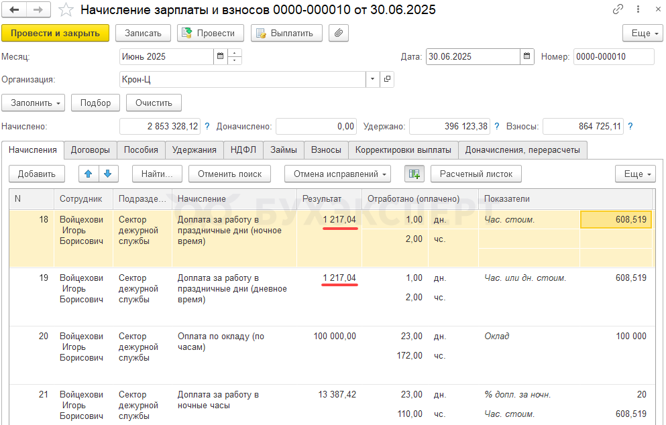Toggle the detailed calculation view table icon
This screenshot has width=666, height=425.
[x=414, y=174]
